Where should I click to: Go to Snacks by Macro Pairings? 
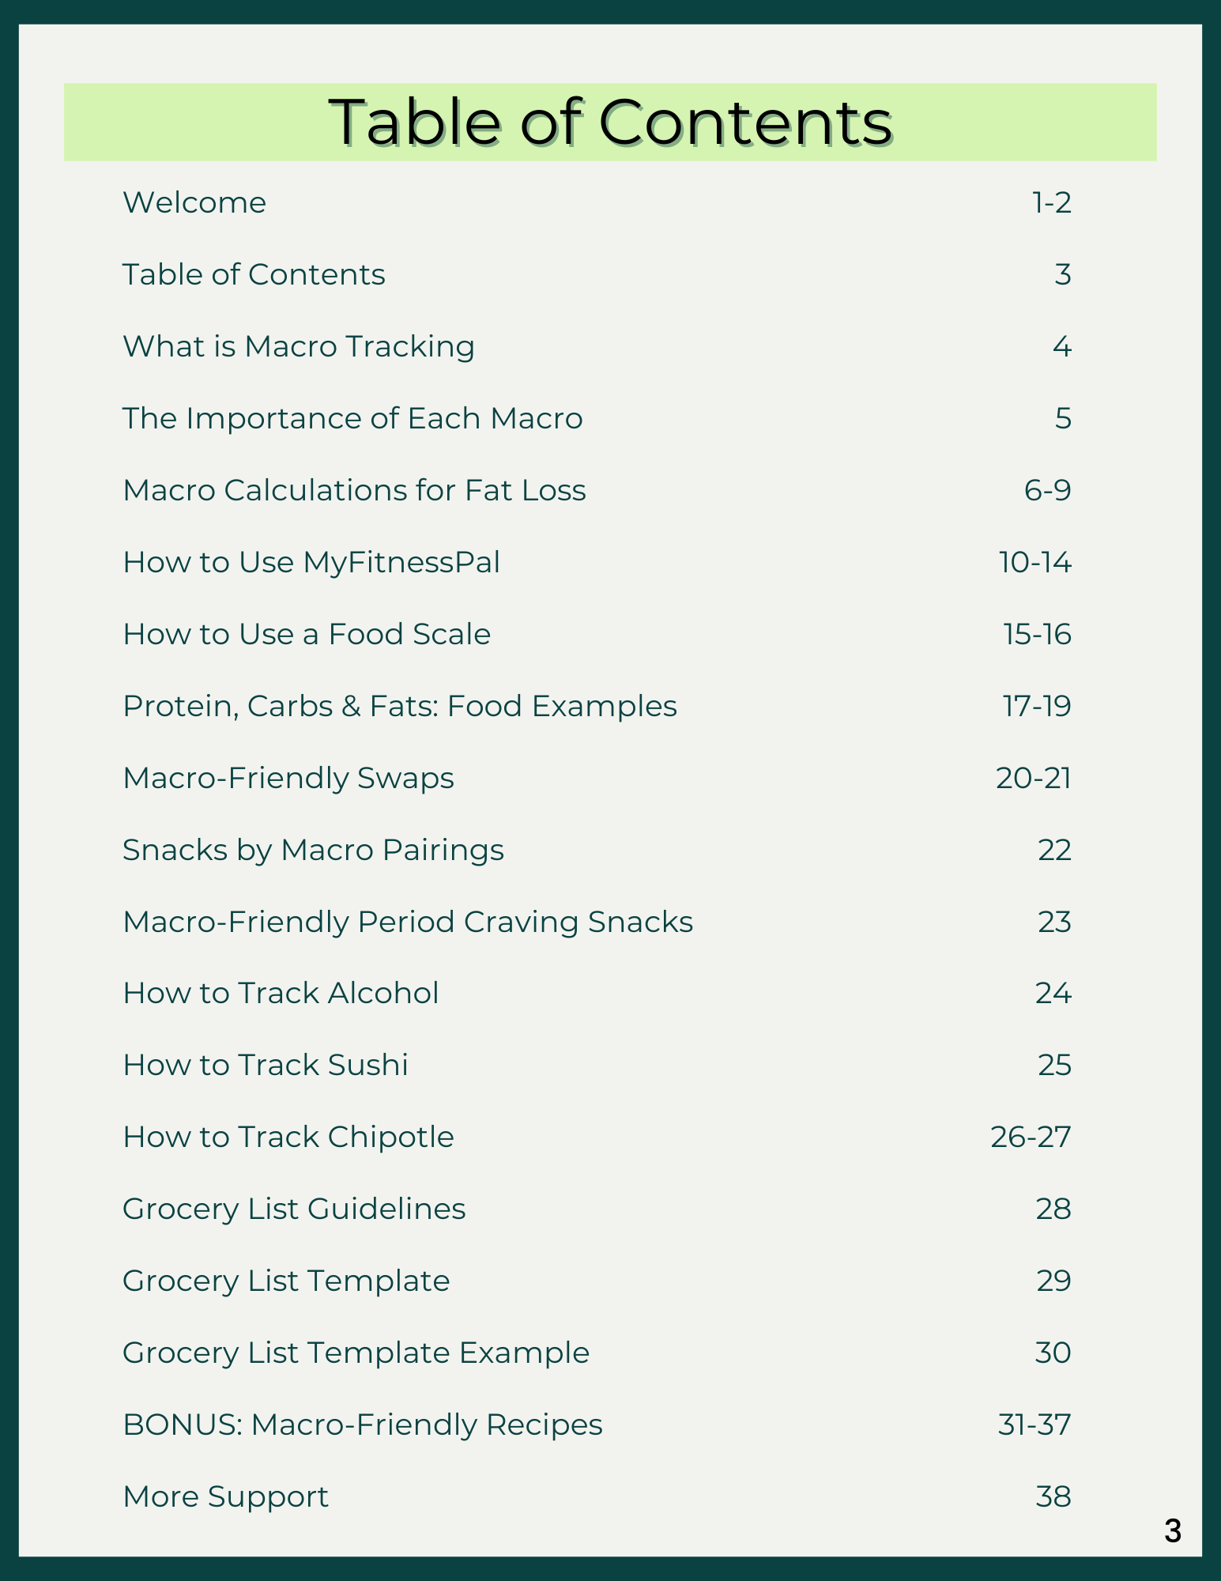[313, 851]
